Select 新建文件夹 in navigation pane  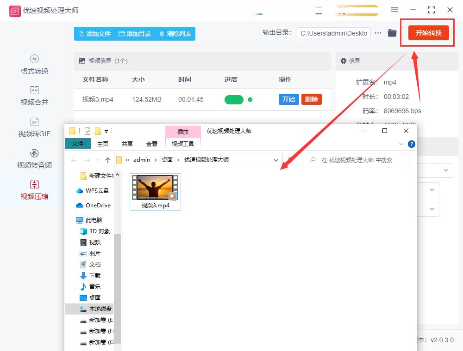point(97,176)
